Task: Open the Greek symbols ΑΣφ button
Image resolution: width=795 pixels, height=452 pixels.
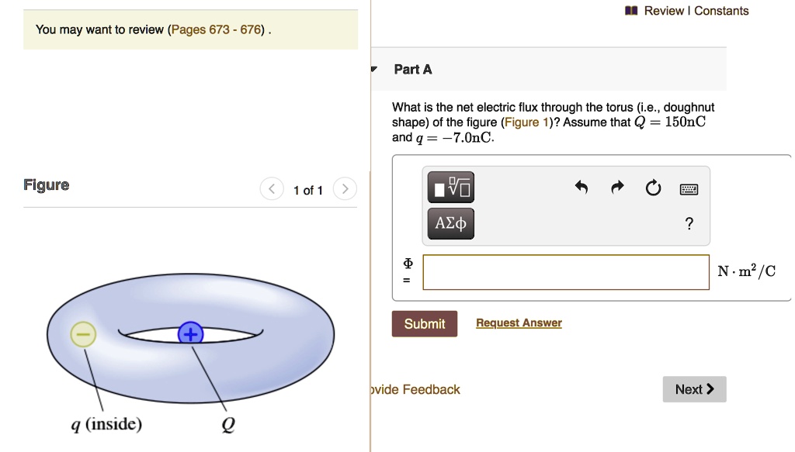Action: pyautogui.click(x=451, y=223)
